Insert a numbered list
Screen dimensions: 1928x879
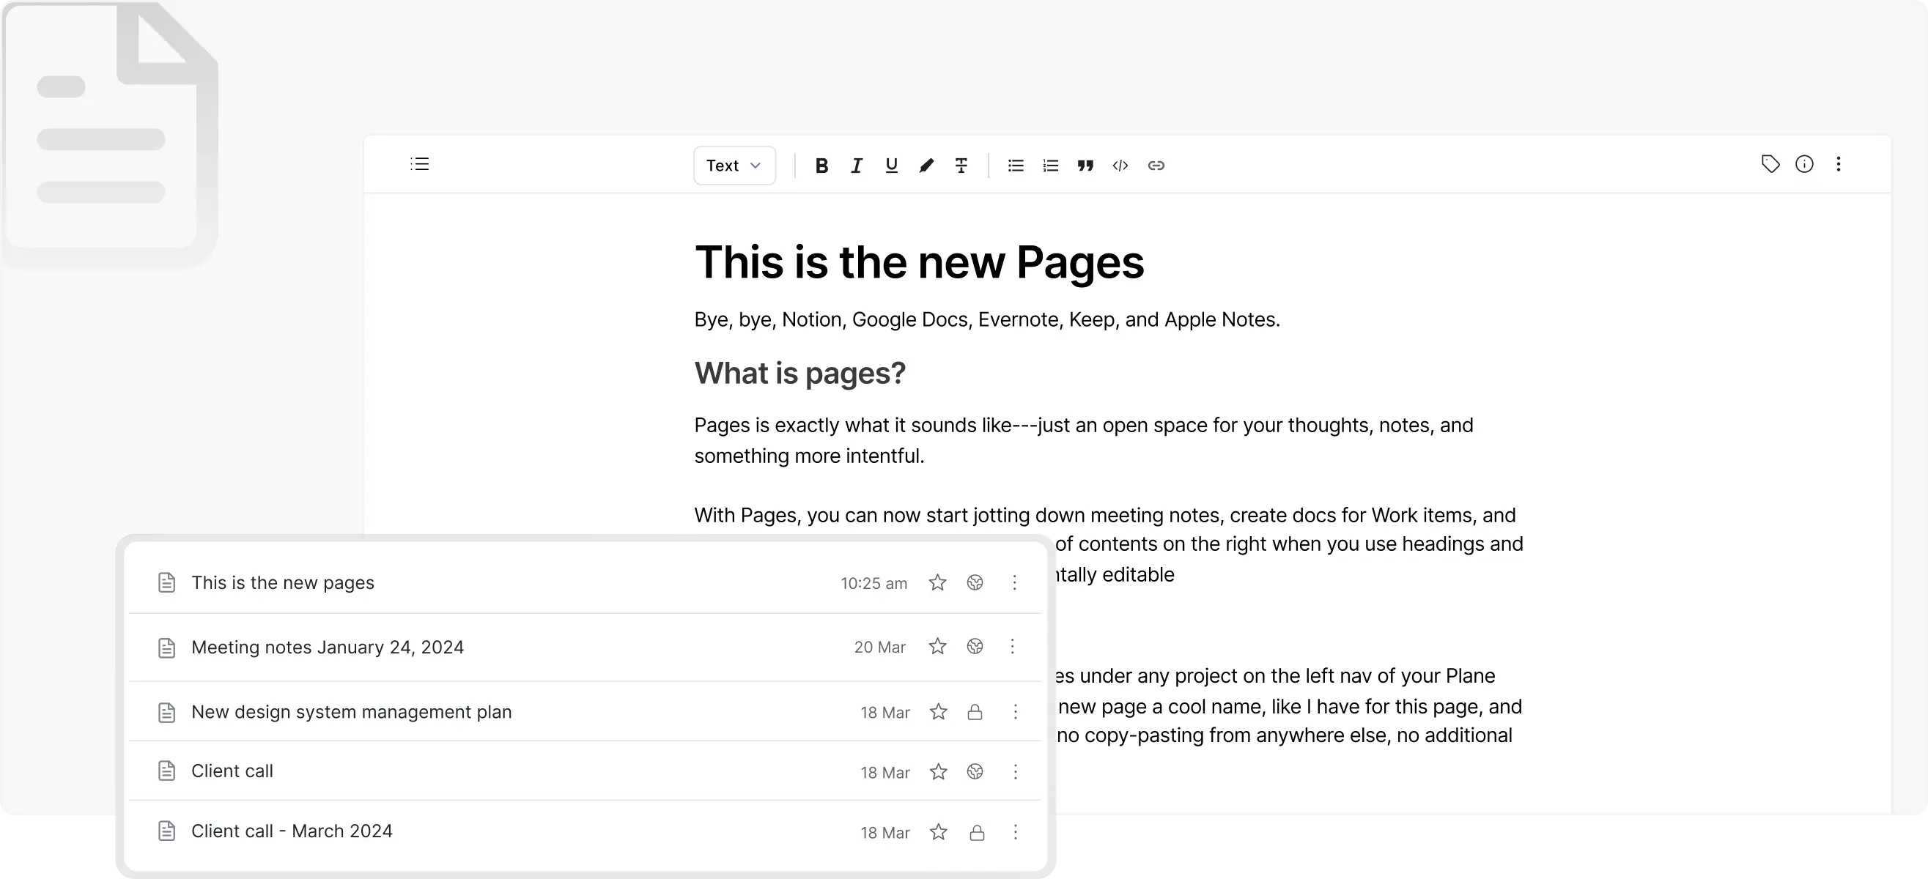pyautogui.click(x=1050, y=166)
